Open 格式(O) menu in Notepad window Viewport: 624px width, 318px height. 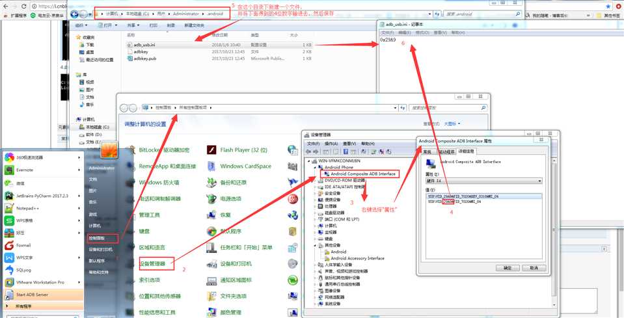(x=422, y=33)
